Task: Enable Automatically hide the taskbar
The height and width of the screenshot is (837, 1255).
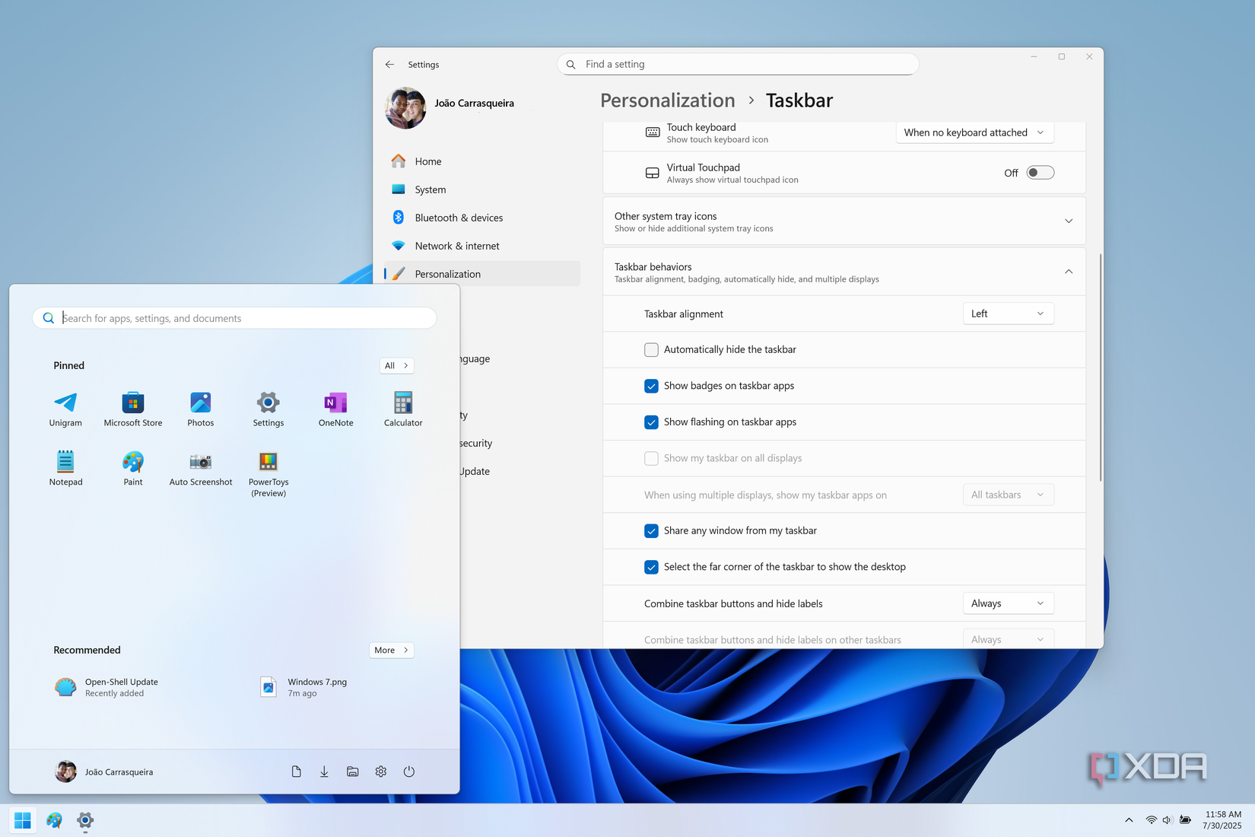Action: click(x=651, y=349)
